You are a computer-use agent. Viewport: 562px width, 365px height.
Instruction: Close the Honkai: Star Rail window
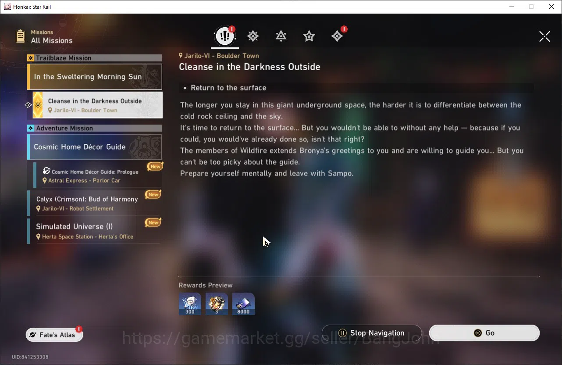(x=551, y=7)
